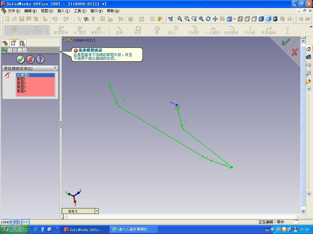Switch to Wireframe display style
This screenshot has height=234, width=313.
(240, 19)
